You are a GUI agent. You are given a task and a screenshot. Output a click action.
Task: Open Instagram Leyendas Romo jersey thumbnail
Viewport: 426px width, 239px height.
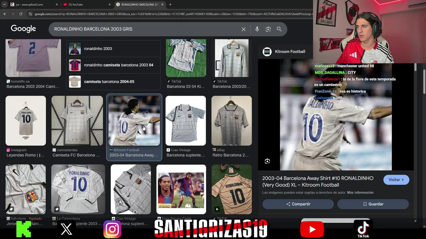pyautogui.click(x=26, y=121)
